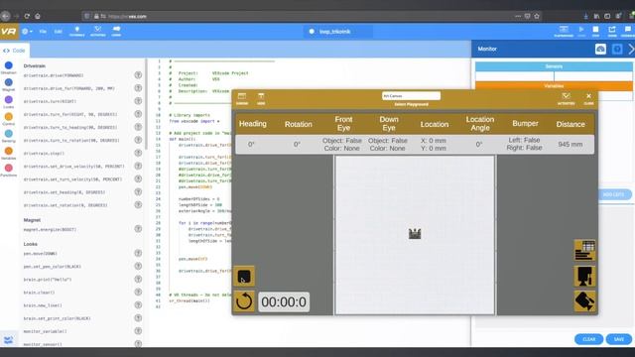Open help for pen.move(DOWN)
This screenshot has height=357, width=635.
(x=138, y=253)
